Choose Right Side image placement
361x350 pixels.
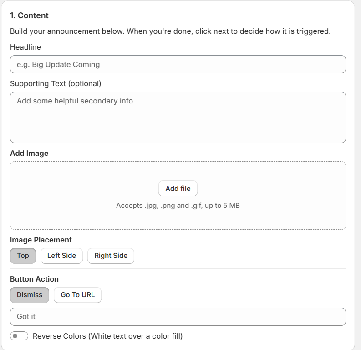coord(111,256)
